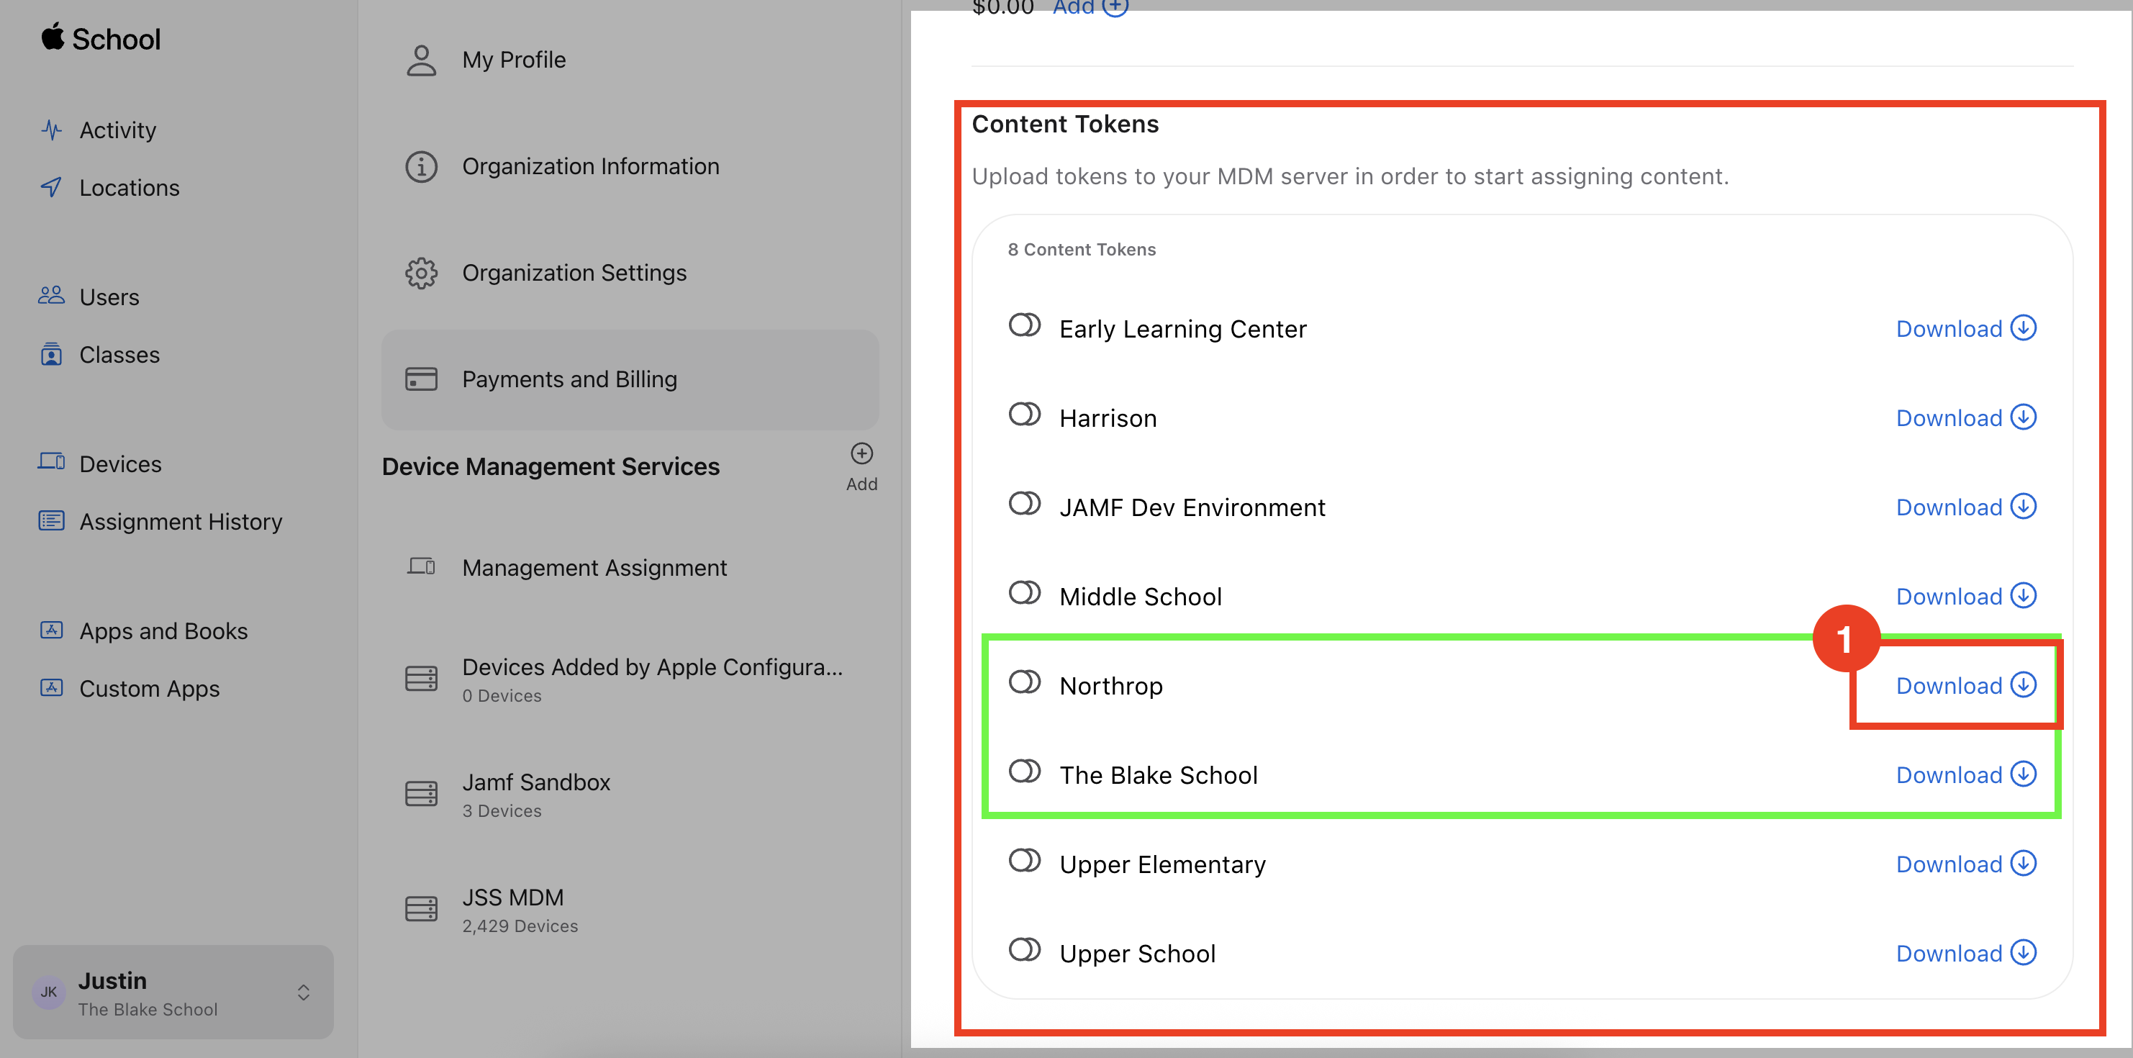This screenshot has height=1058, width=2133.
Task: Click the Organization Information info icon
Action: [422, 167]
